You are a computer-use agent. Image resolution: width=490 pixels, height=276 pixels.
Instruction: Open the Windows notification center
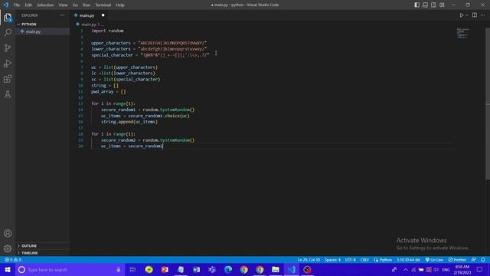coord(480,270)
